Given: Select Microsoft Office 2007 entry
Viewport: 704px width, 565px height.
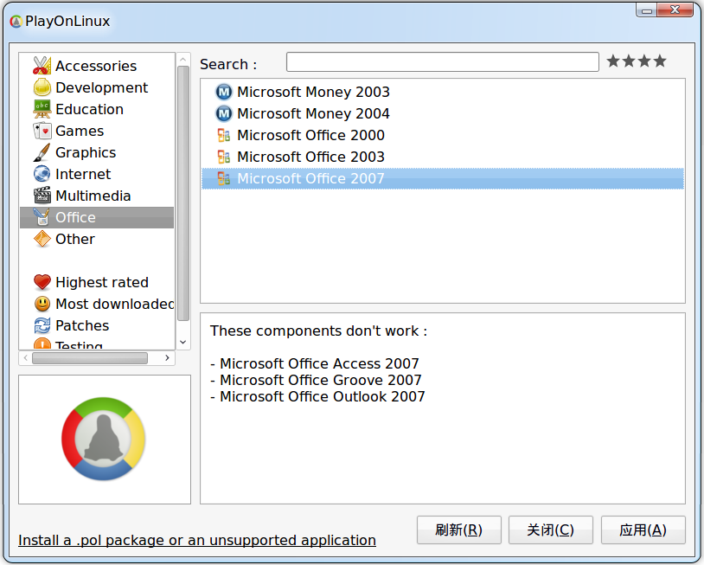Looking at the screenshot, I should [x=443, y=178].
